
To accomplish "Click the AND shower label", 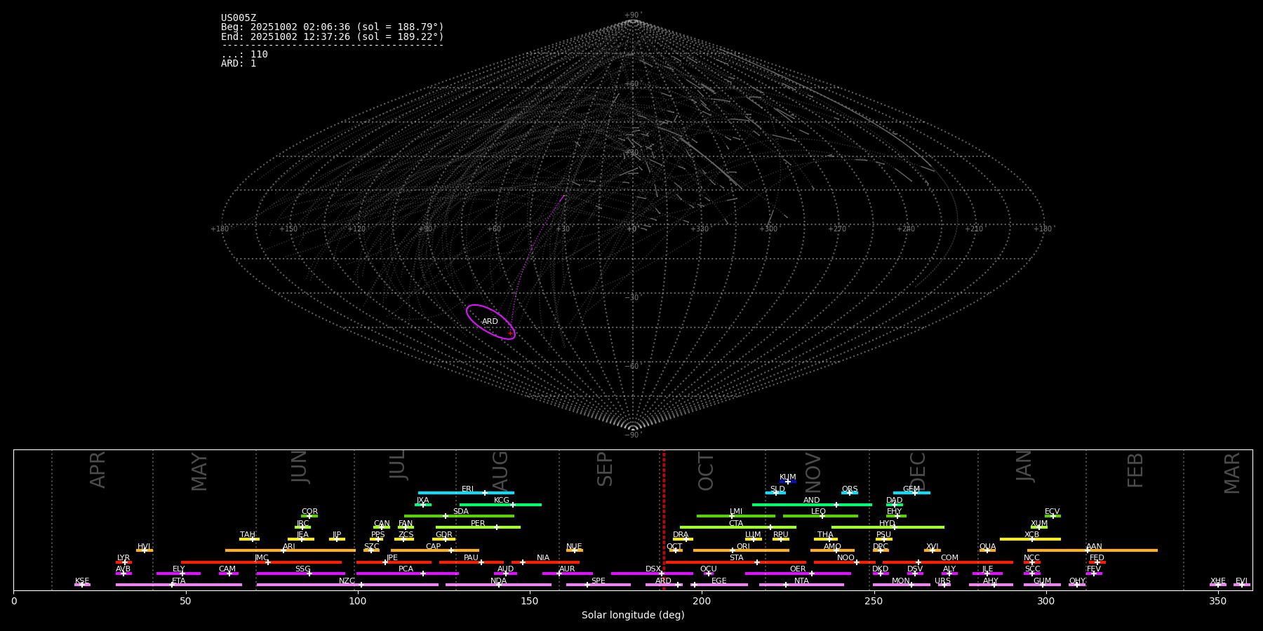I will [811, 501].
